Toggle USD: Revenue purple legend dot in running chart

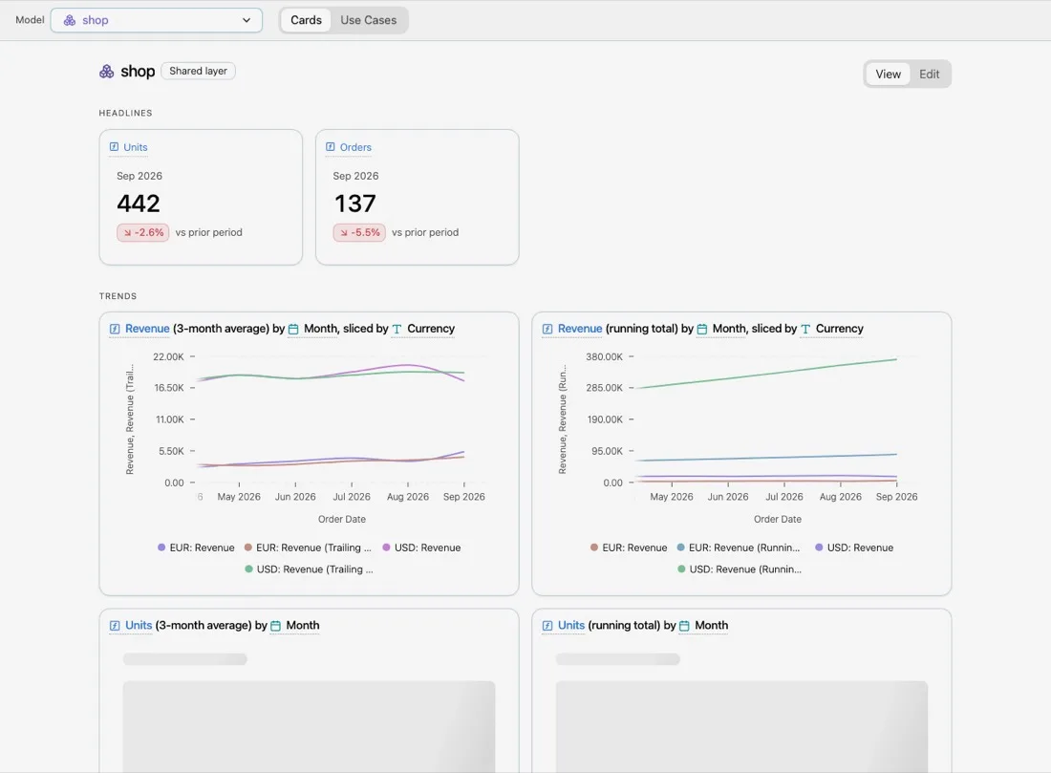point(819,548)
